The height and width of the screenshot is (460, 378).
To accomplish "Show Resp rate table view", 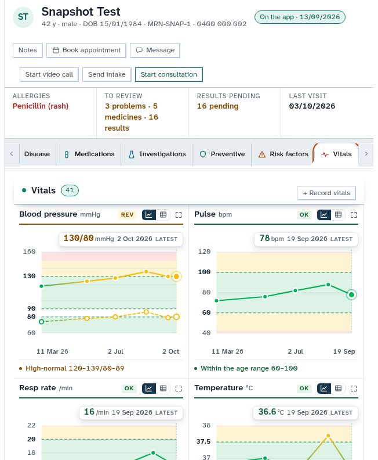I will click(x=163, y=389).
